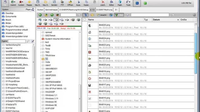
Task: Expand the VMXP folder node
Action: [41, 79]
